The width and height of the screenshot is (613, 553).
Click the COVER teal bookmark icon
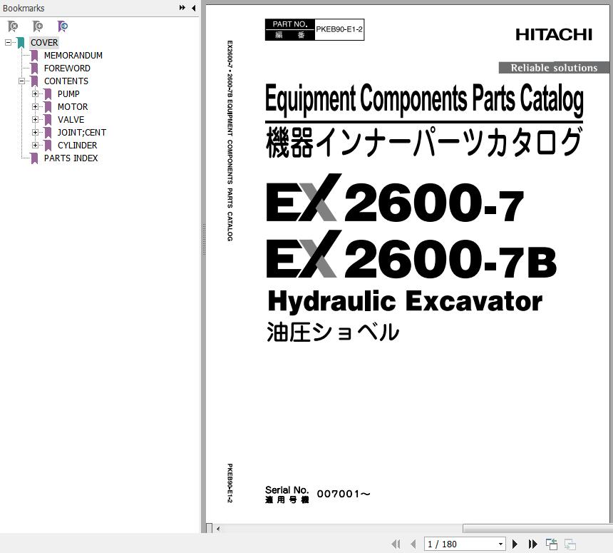[21, 43]
